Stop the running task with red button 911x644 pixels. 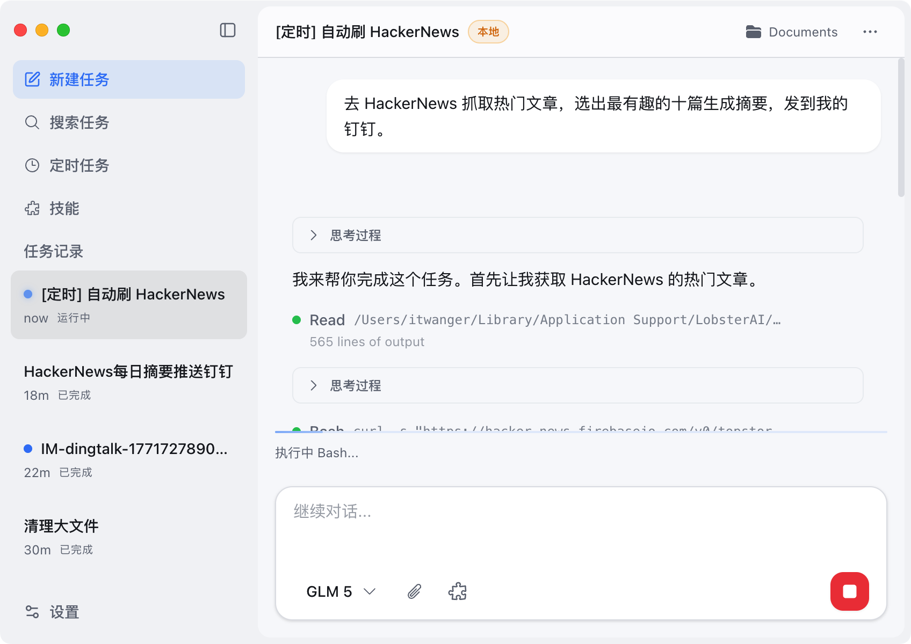[849, 591]
